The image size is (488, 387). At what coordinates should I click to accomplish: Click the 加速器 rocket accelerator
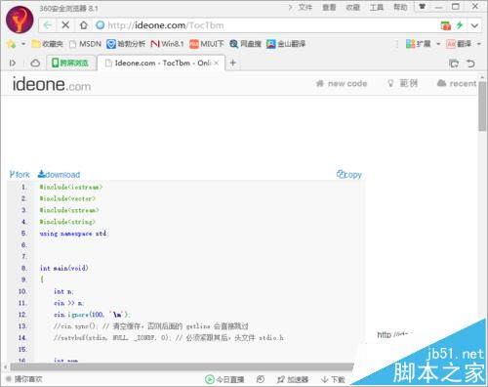[293, 379]
